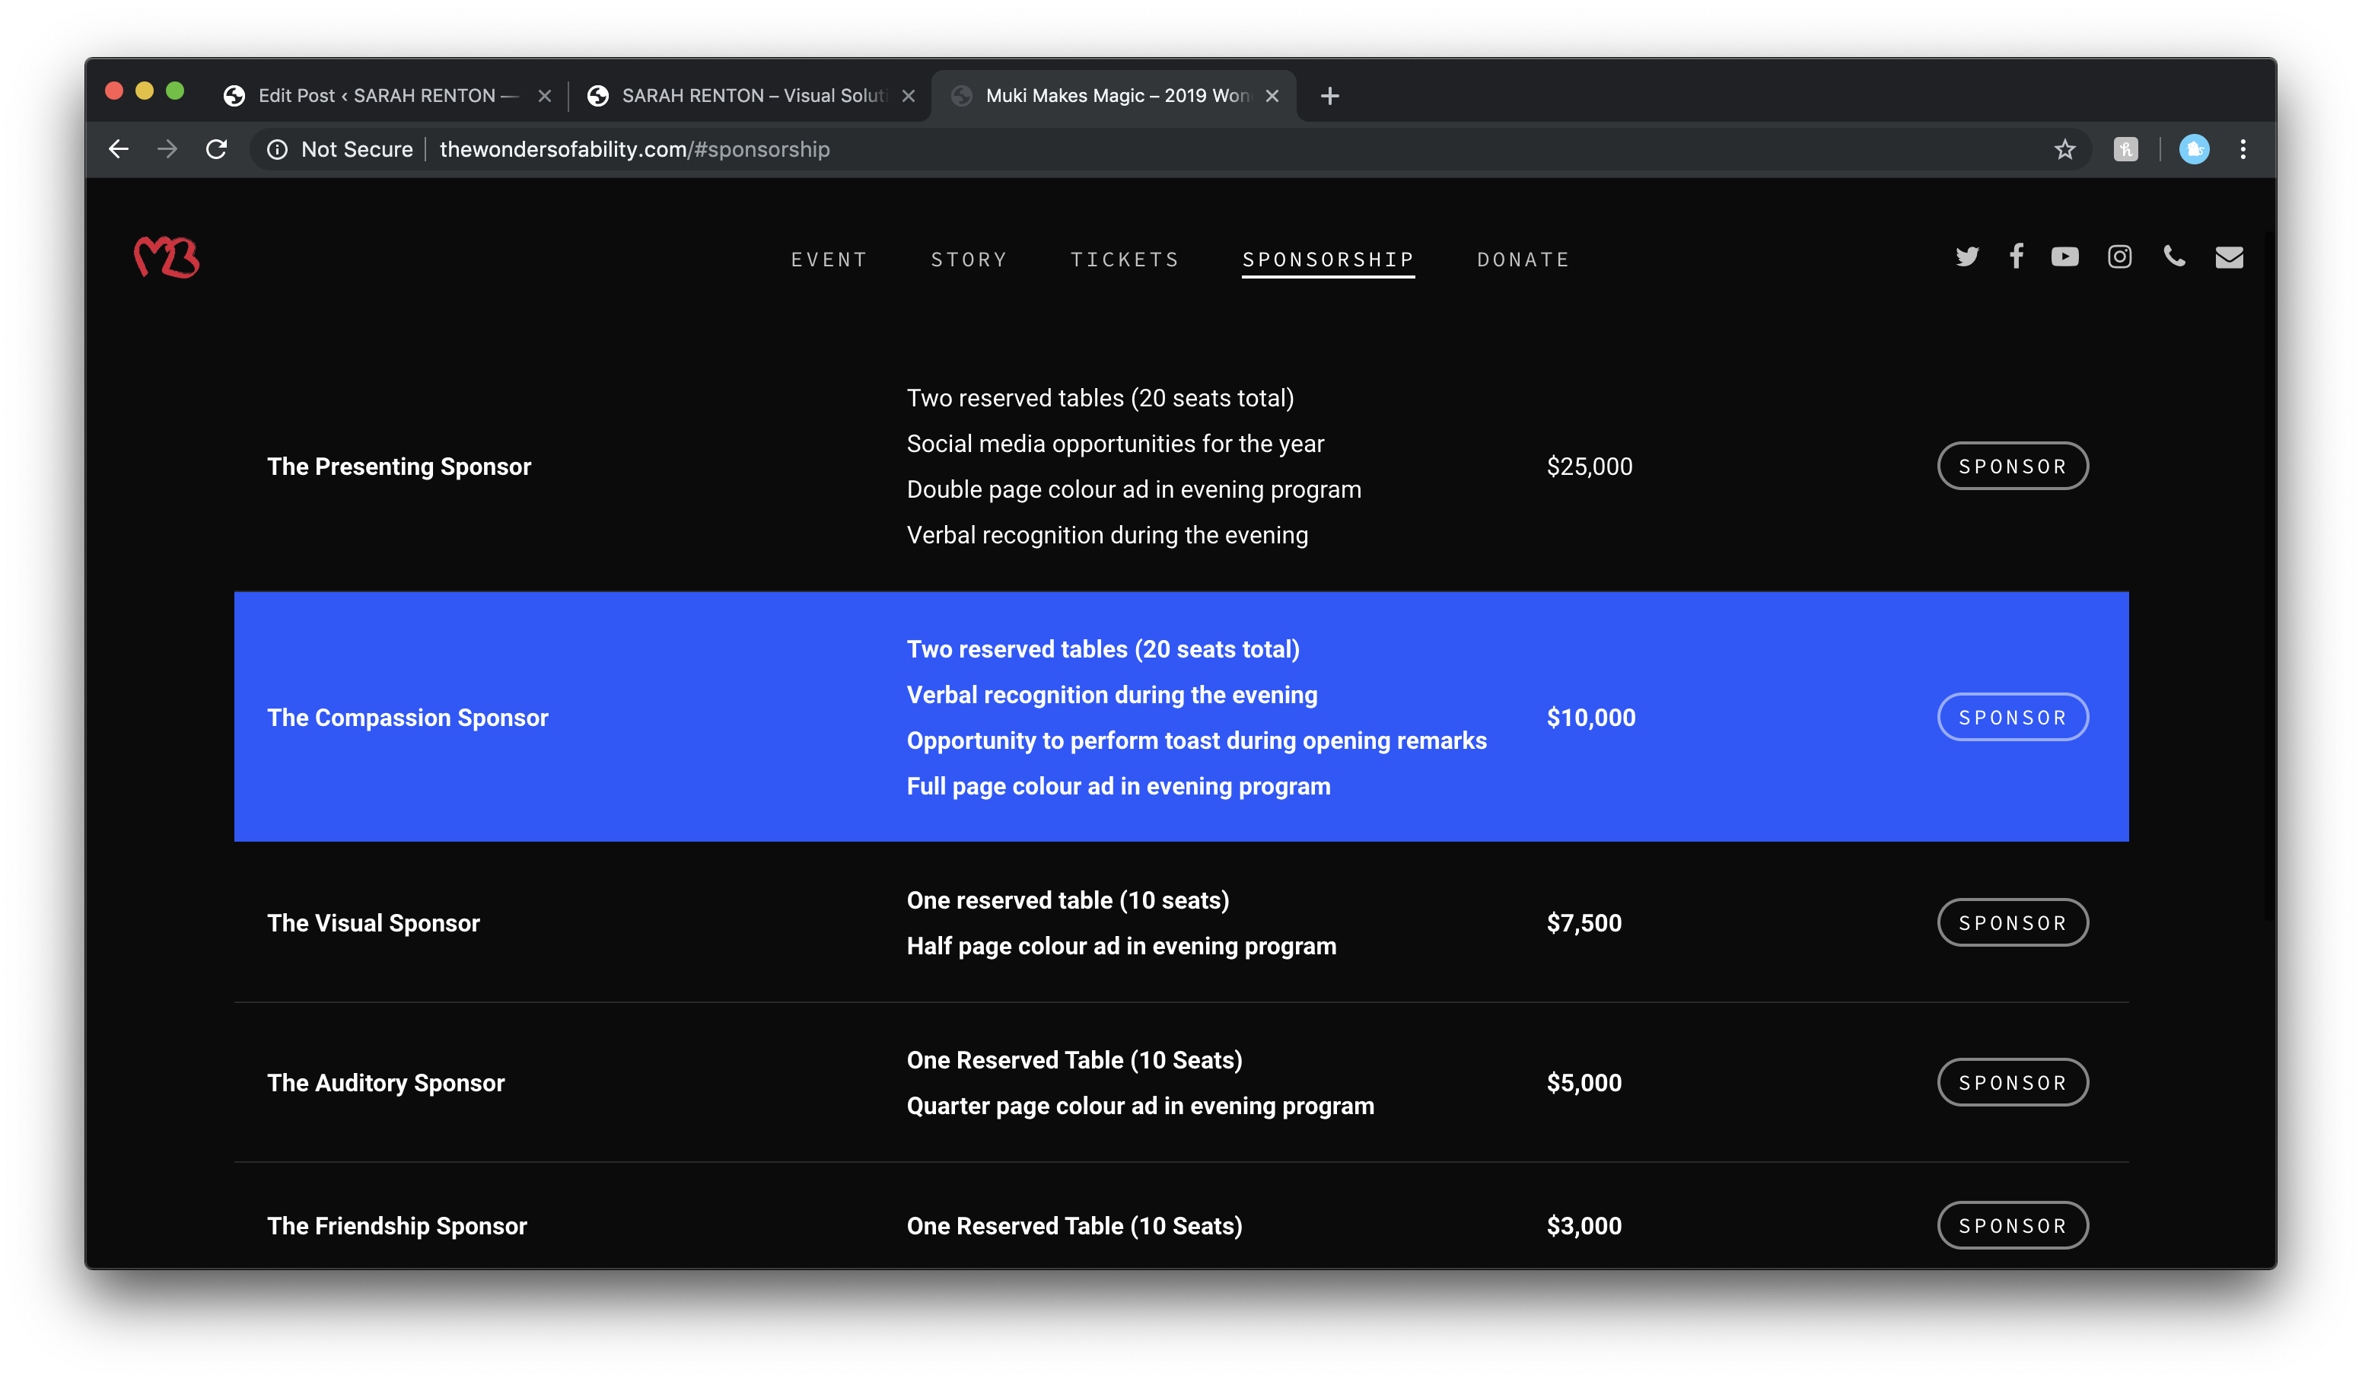The height and width of the screenshot is (1382, 2362).
Task: Close the Edit Post tab
Action: 545,96
